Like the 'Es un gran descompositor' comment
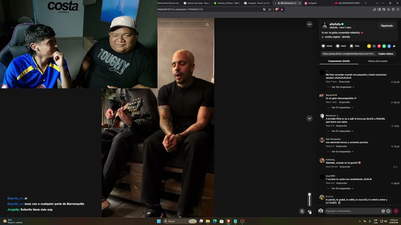Viewport: 401px width, 225px height. point(392,102)
